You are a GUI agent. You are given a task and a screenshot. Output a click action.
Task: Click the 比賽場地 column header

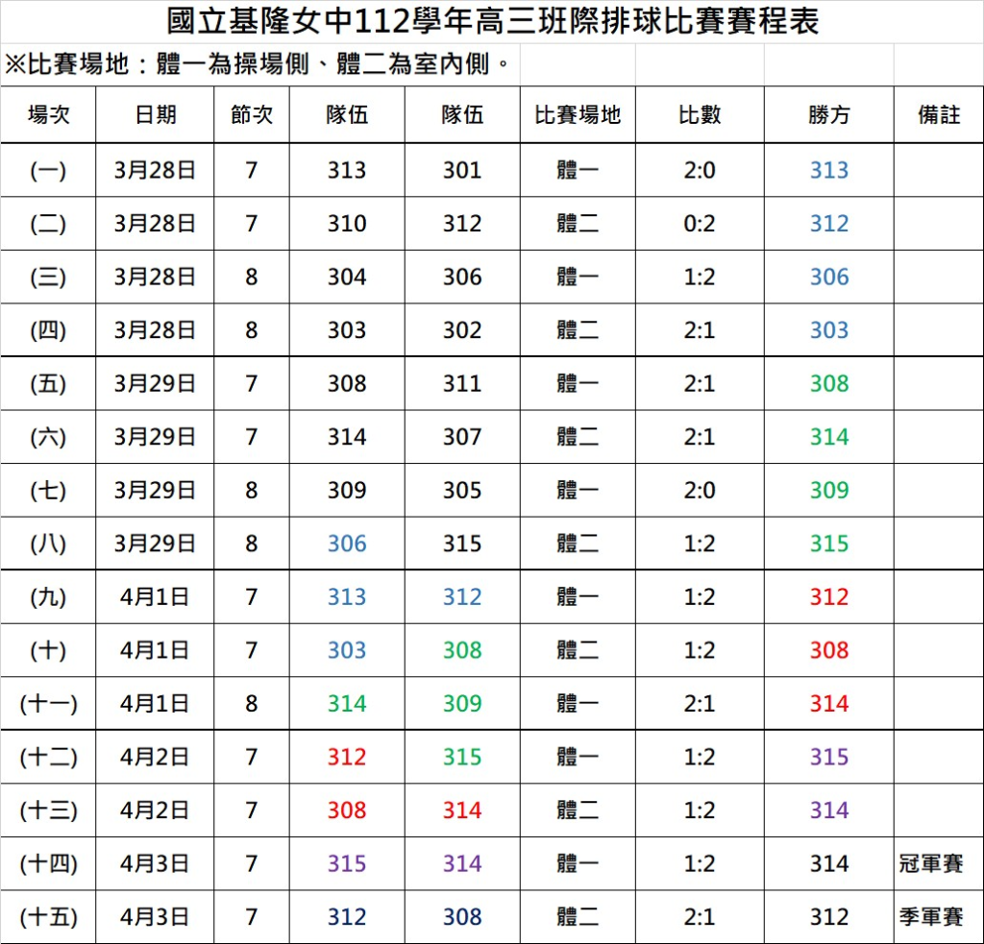pyautogui.click(x=578, y=115)
